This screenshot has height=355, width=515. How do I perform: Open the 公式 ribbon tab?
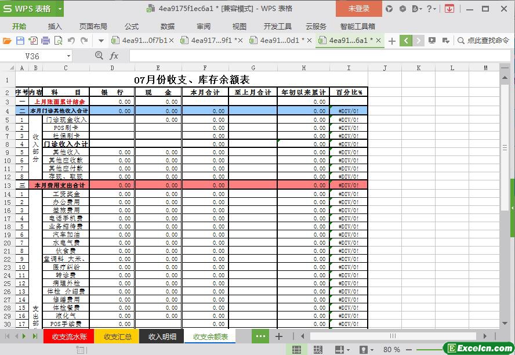(x=132, y=26)
